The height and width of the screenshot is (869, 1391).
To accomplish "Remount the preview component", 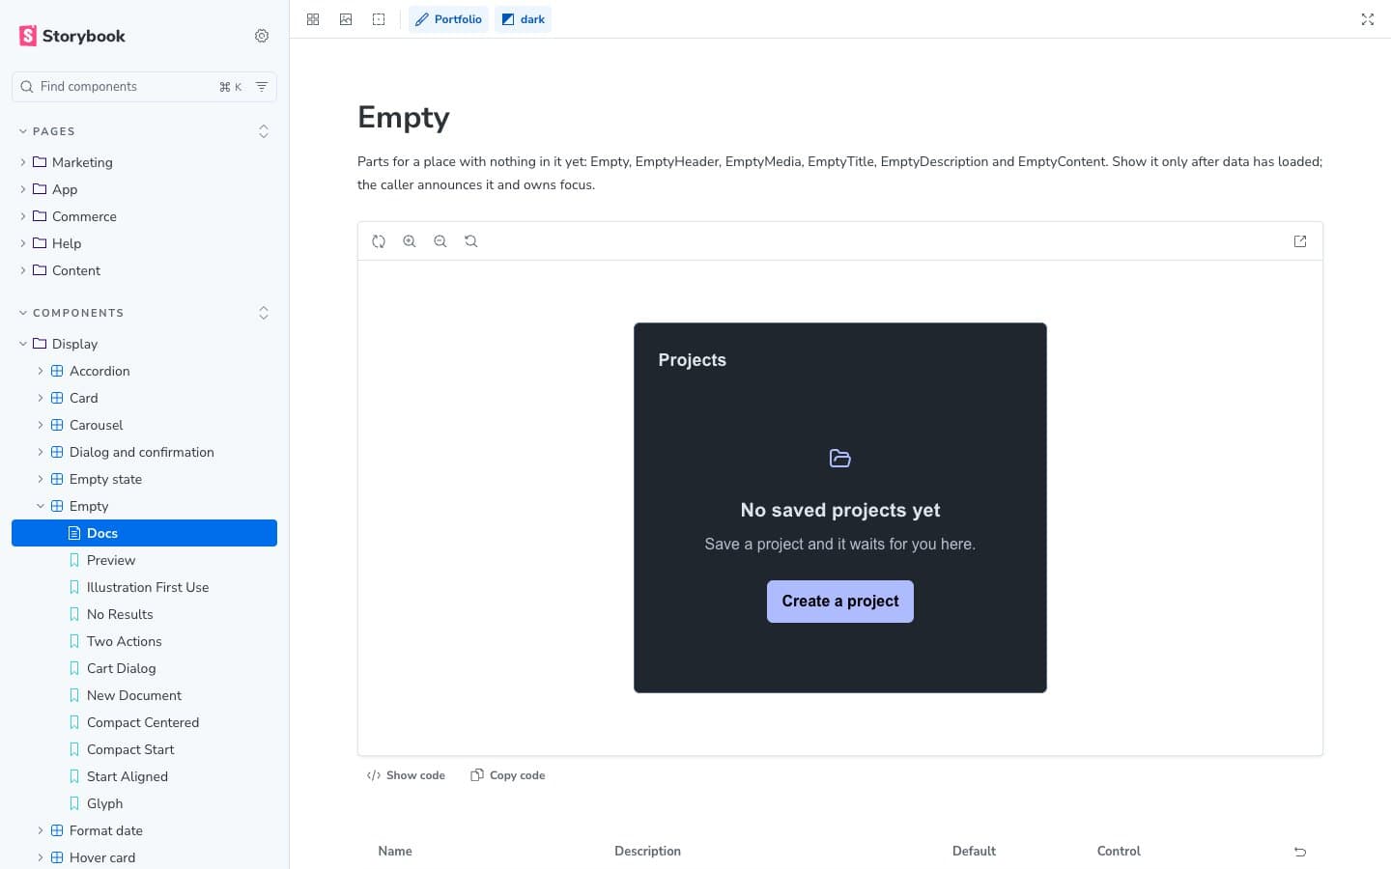I will [379, 241].
